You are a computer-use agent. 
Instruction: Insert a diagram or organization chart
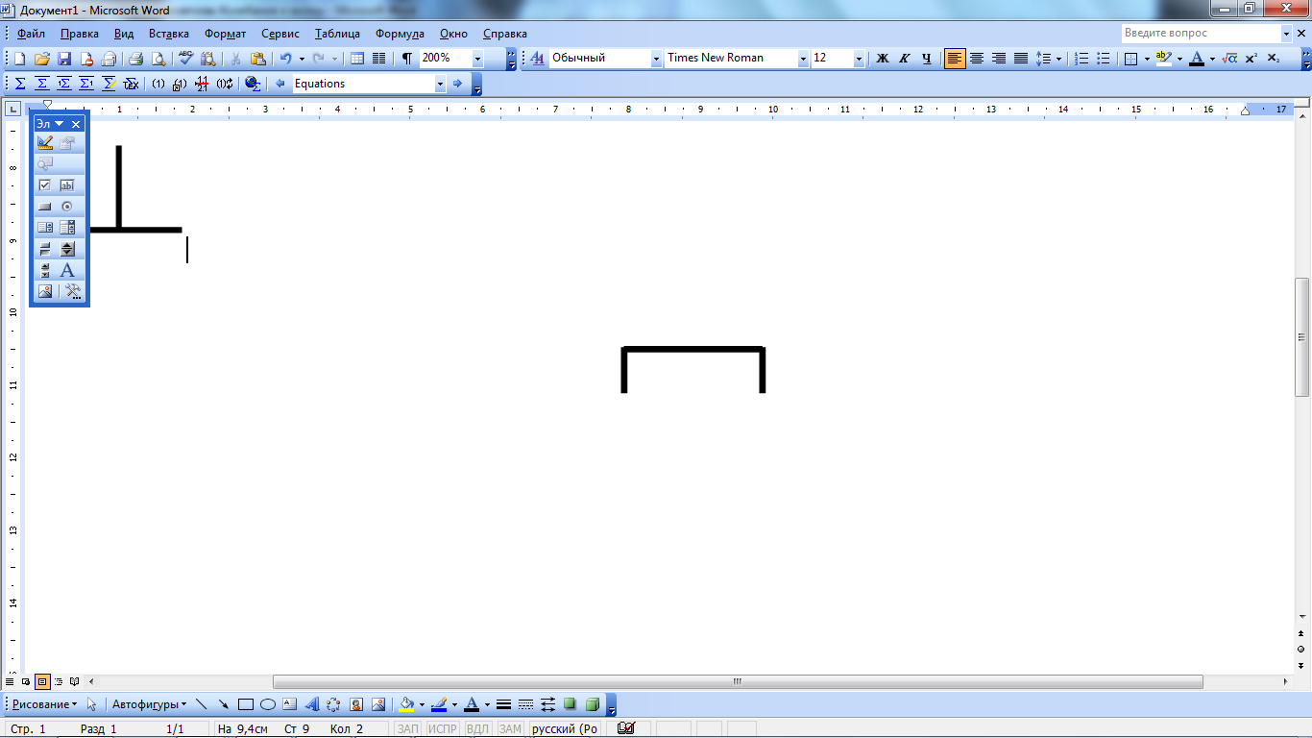(333, 704)
